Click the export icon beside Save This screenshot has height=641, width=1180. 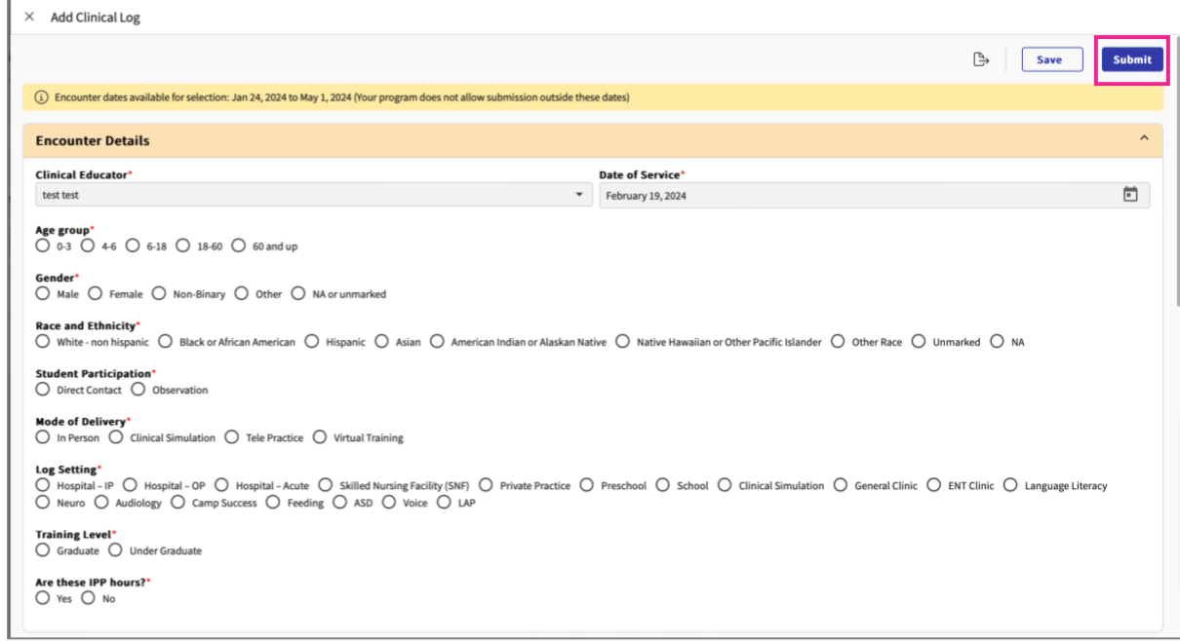[981, 59]
